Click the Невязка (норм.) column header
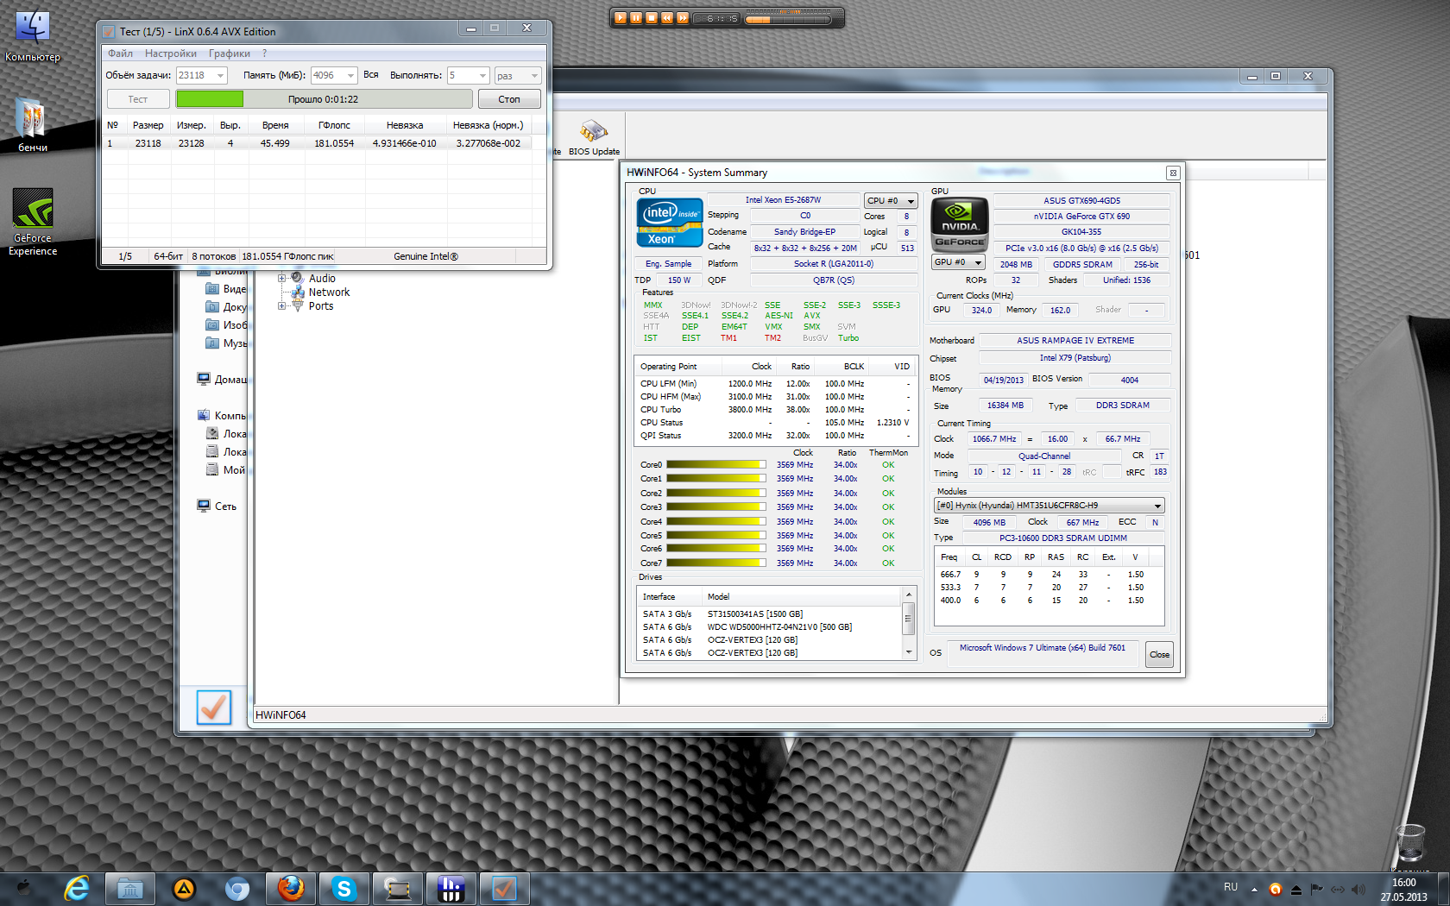This screenshot has height=906, width=1450. (488, 125)
